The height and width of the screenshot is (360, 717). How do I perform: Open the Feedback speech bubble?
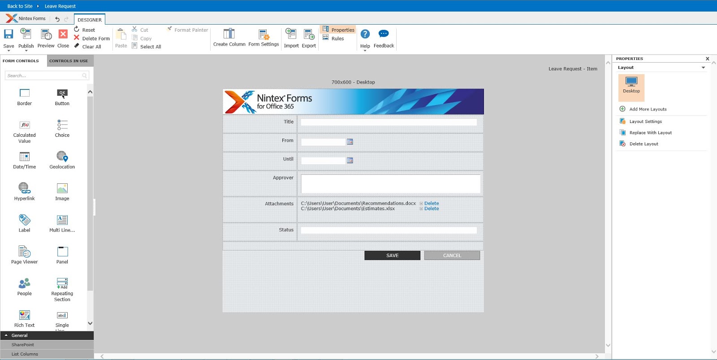[x=384, y=34]
